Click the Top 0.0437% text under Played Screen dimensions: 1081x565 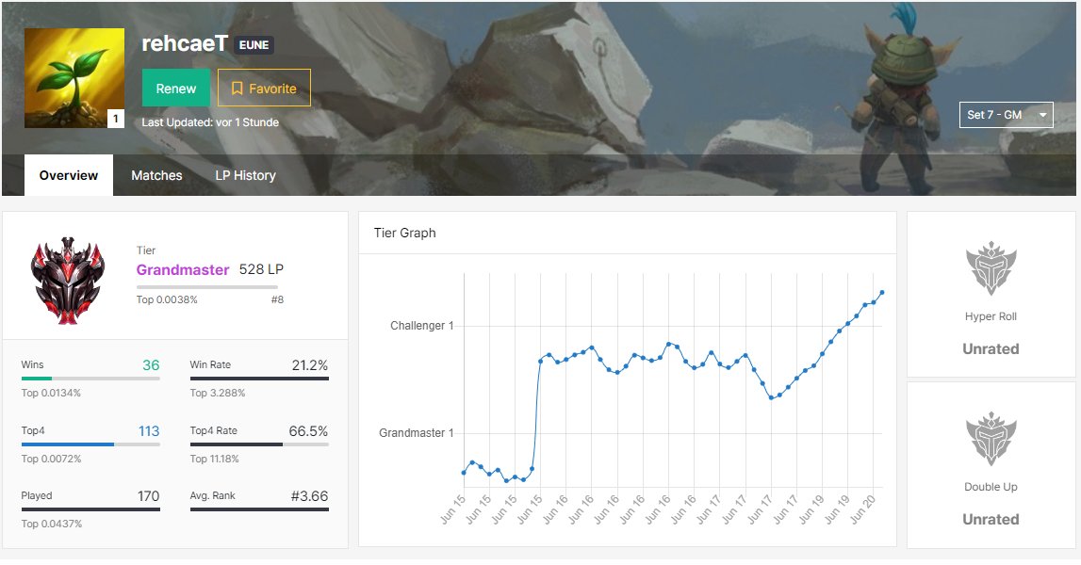pos(52,524)
